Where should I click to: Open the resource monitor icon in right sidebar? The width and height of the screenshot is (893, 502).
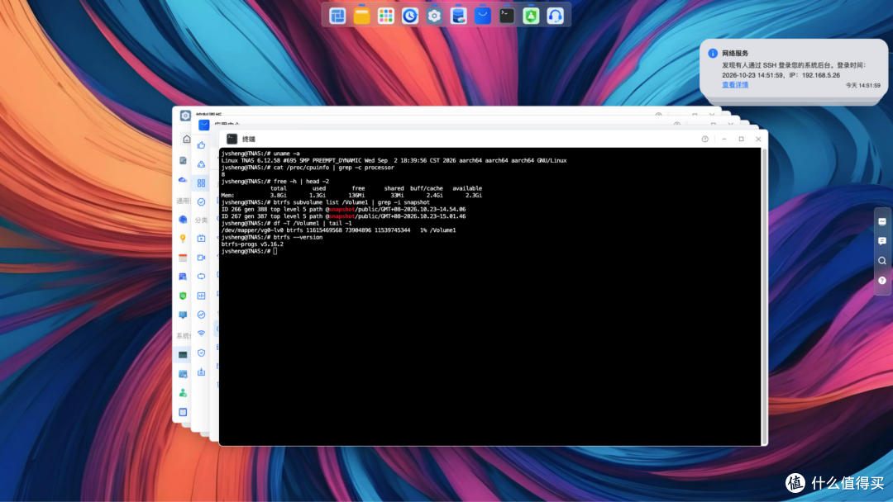[882, 222]
